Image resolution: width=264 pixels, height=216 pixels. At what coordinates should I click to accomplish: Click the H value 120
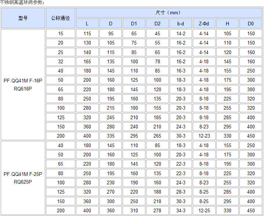[x=227, y=52]
